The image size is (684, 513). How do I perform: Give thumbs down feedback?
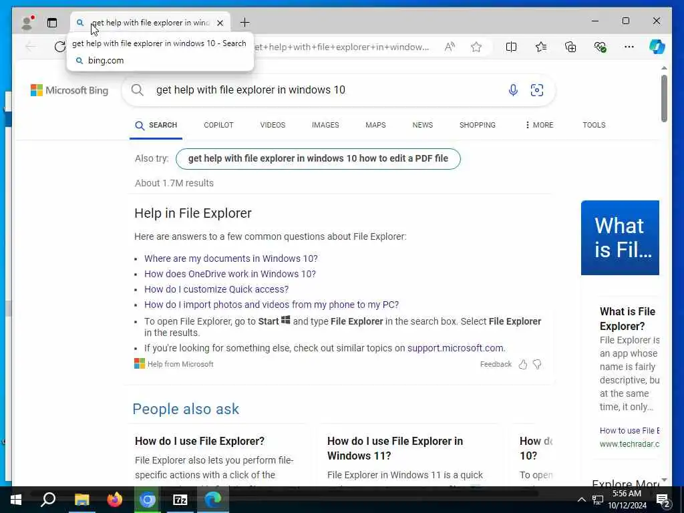tap(538, 364)
